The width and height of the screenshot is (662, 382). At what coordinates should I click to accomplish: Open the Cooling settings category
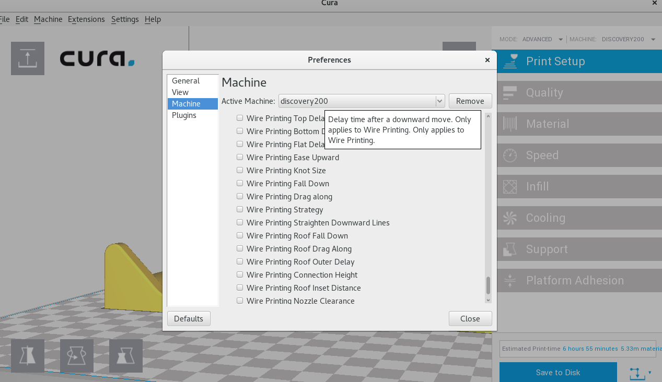tap(579, 218)
